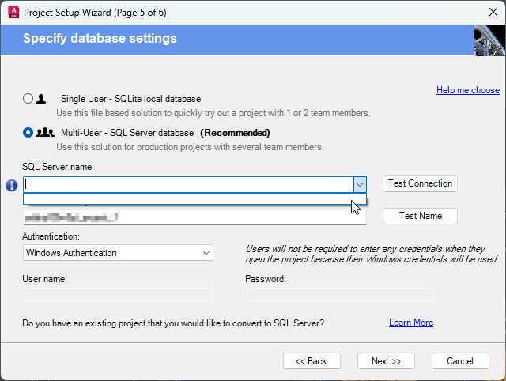Viewport: 506px width, 381px height.
Task: Proceed with the Next >> button
Action: tap(386, 361)
